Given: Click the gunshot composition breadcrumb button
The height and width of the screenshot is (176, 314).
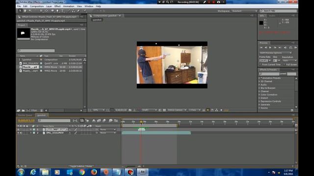Looking at the screenshot, I should (x=97, y=20).
